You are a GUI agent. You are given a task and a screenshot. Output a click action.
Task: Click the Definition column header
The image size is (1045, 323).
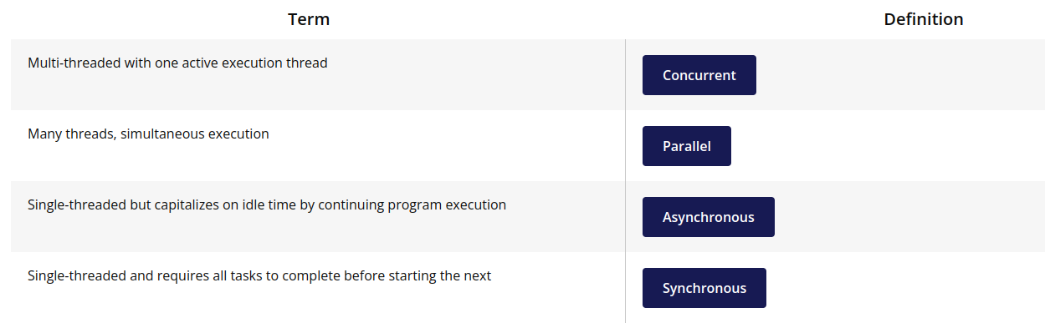(924, 19)
